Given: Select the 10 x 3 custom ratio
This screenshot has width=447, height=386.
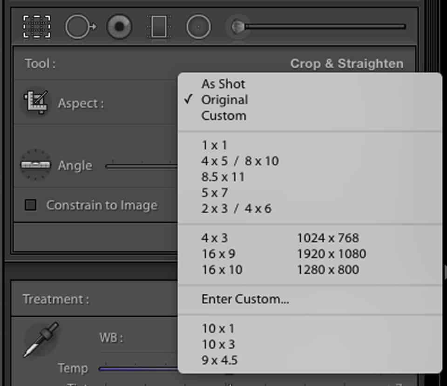Looking at the screenshot, I should click(x=310, y=345).
